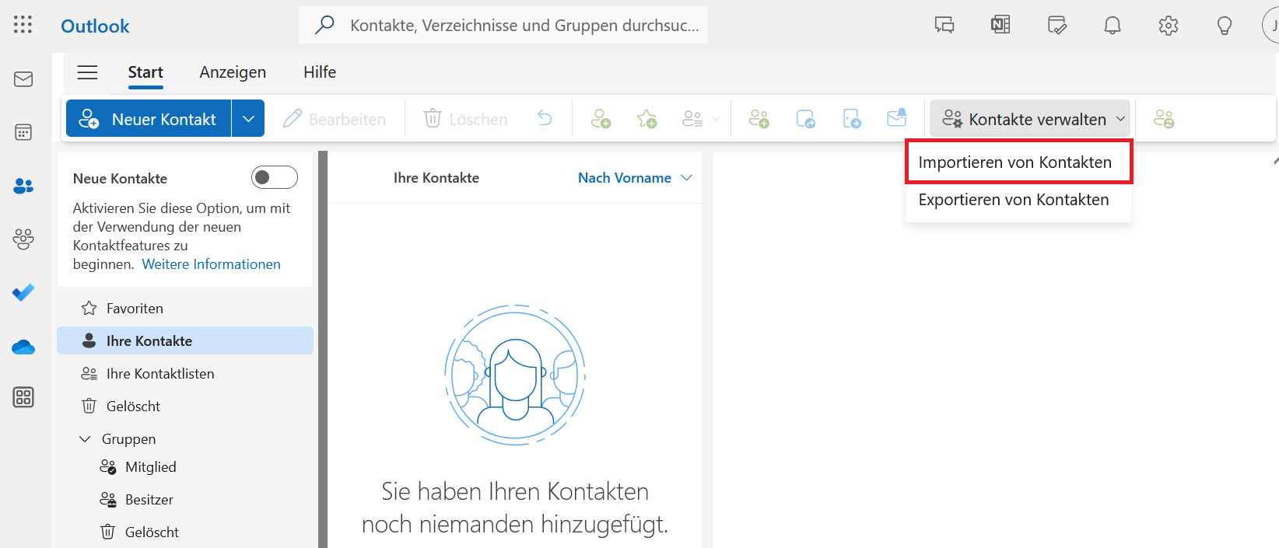
Task: Click the notifications bell icon
Action: (1113, 26)
